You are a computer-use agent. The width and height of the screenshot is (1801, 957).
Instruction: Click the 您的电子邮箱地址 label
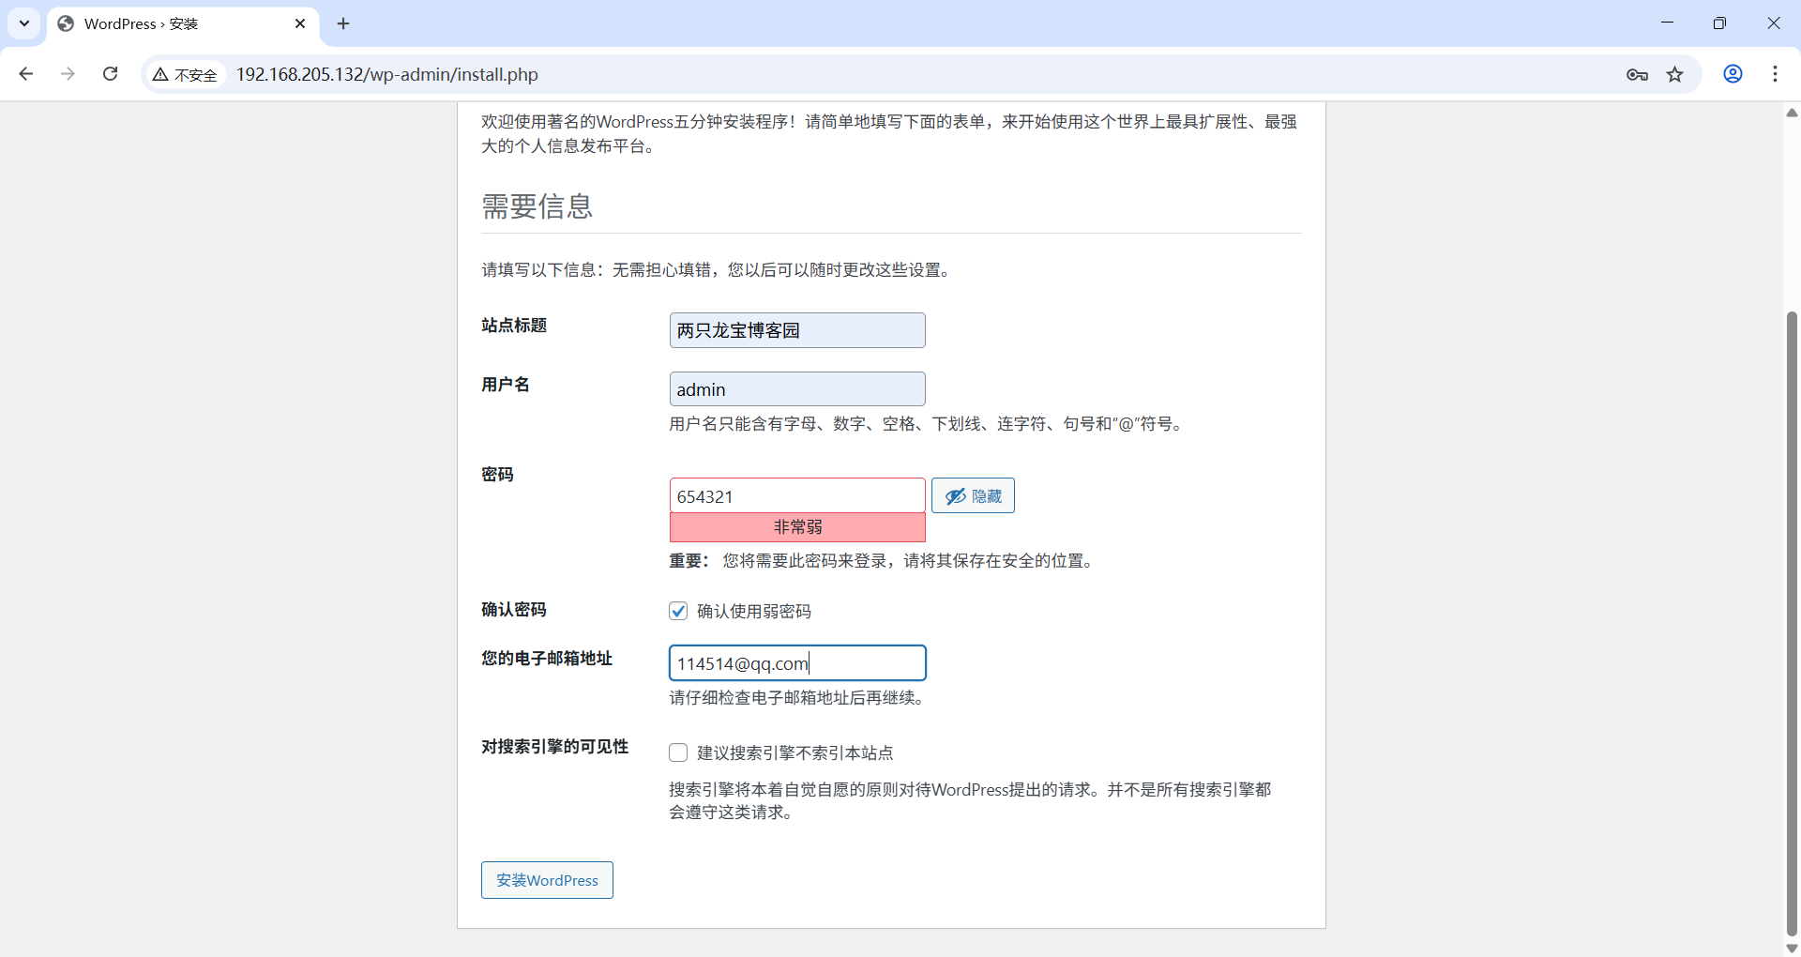[x=547, y=659]
